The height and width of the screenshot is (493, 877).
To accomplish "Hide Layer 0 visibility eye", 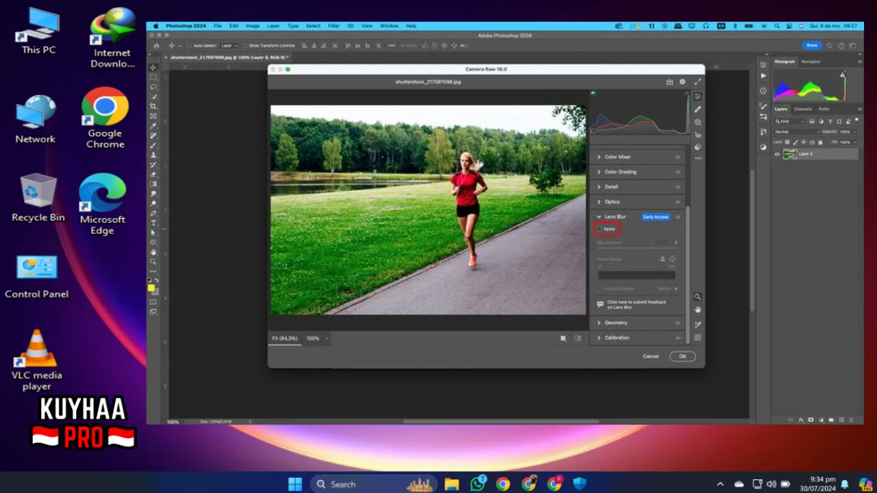I will (x=777, y=154).
